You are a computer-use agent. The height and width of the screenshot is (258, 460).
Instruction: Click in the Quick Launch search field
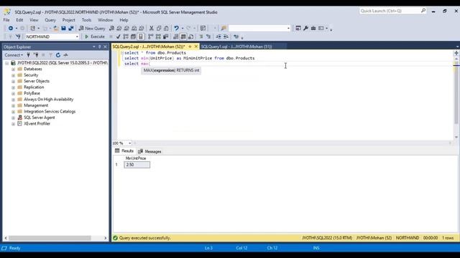(390, 11)
